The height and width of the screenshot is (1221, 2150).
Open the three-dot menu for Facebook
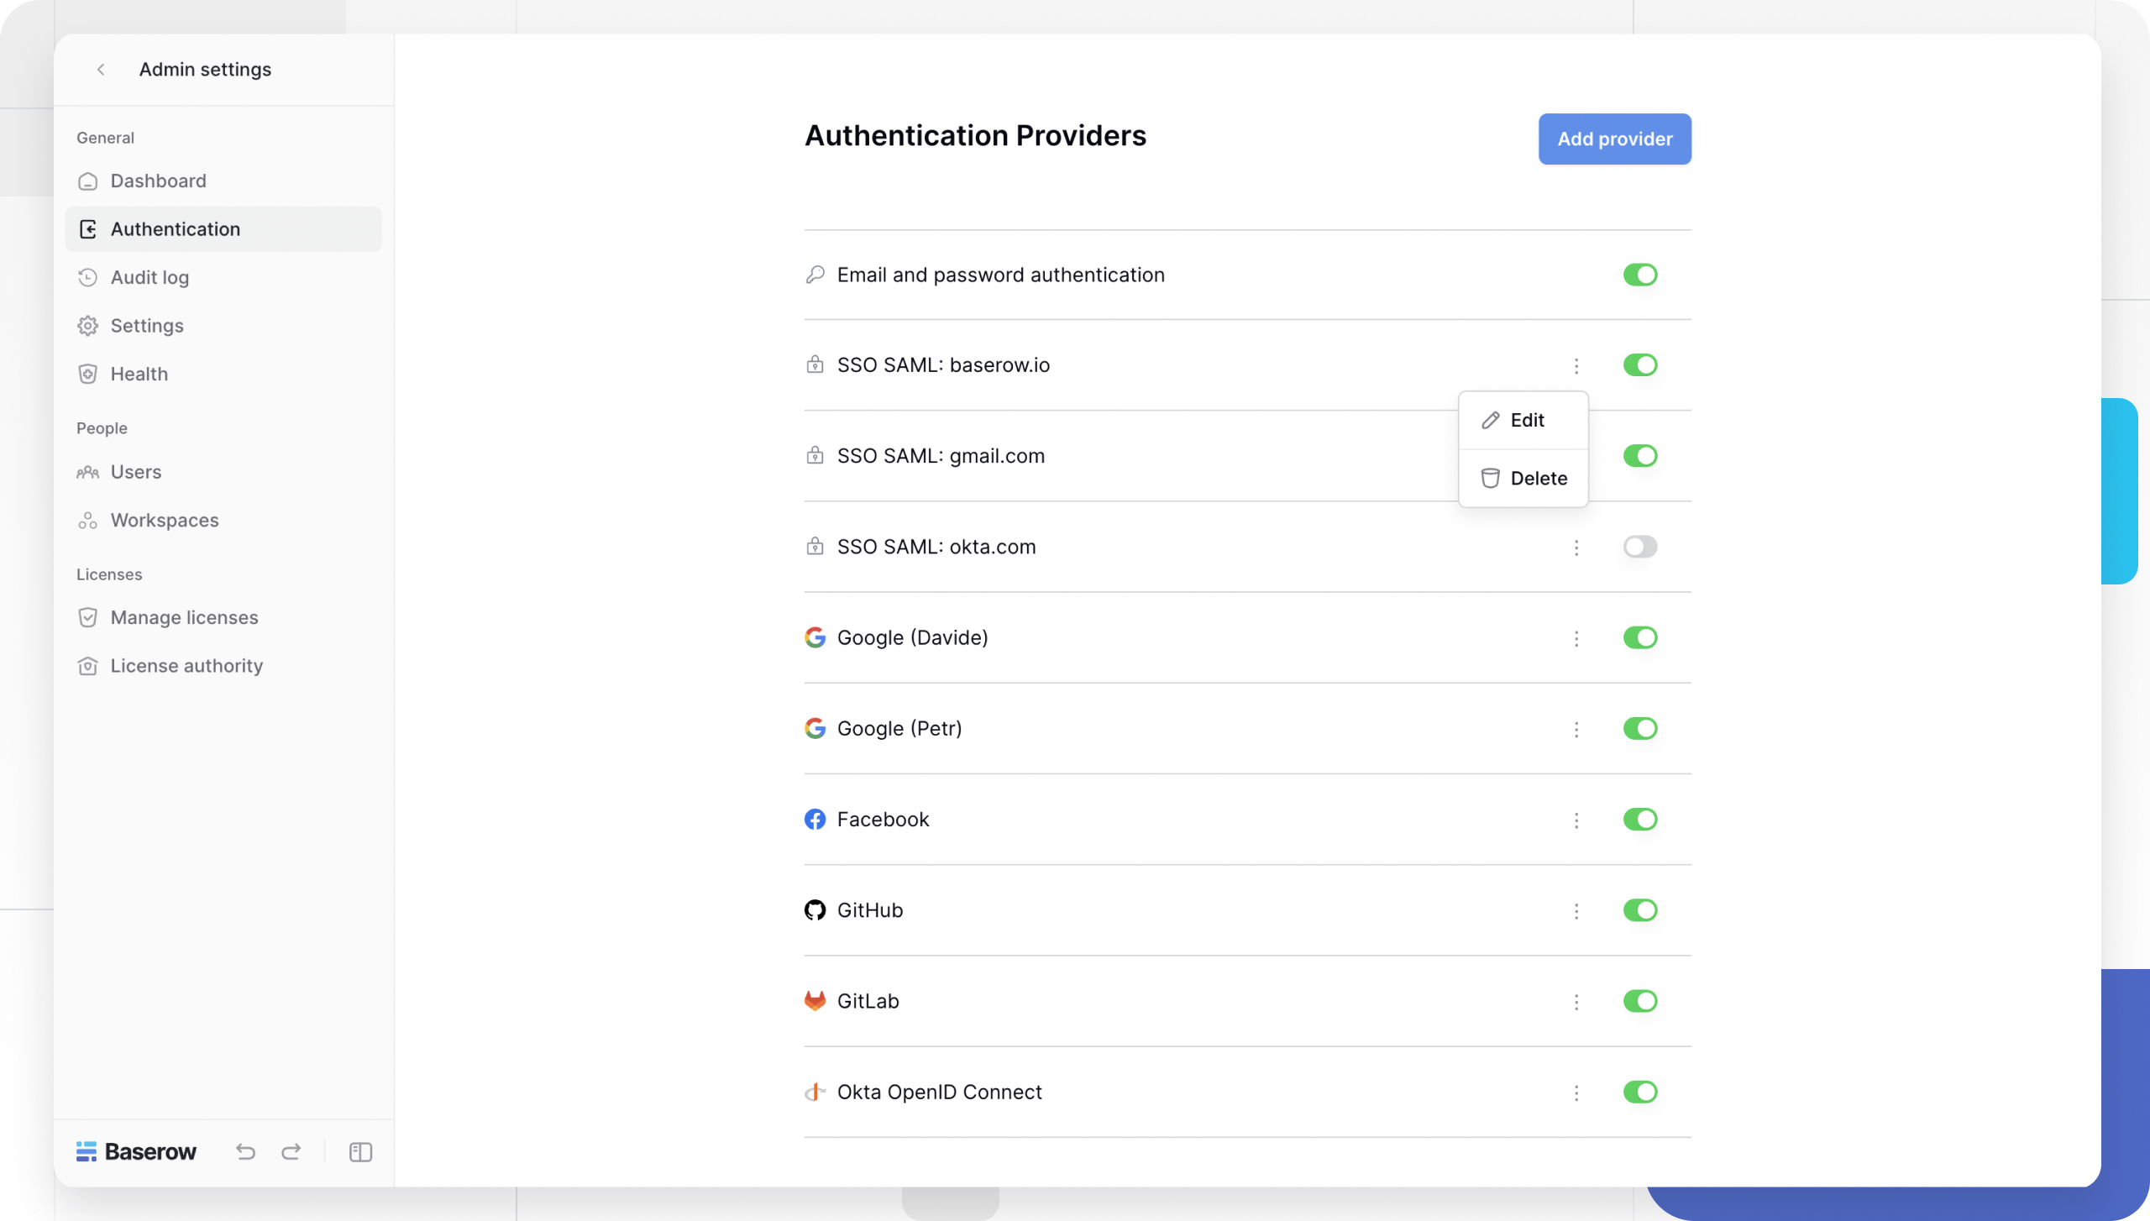[x=1576, y=819]
